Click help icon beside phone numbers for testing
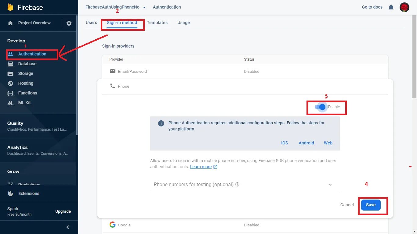The height and width of the screenshot is (234, 417). pyautogui.click(x=238, y=185)
